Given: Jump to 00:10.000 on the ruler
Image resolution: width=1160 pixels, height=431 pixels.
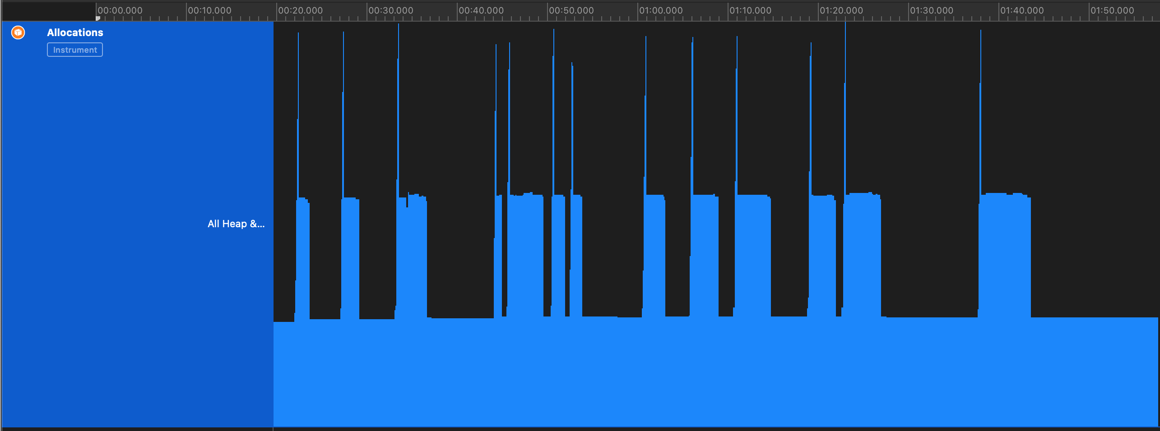Looking at the screenshot, I should pyautogui.click(x=210, y=10).
